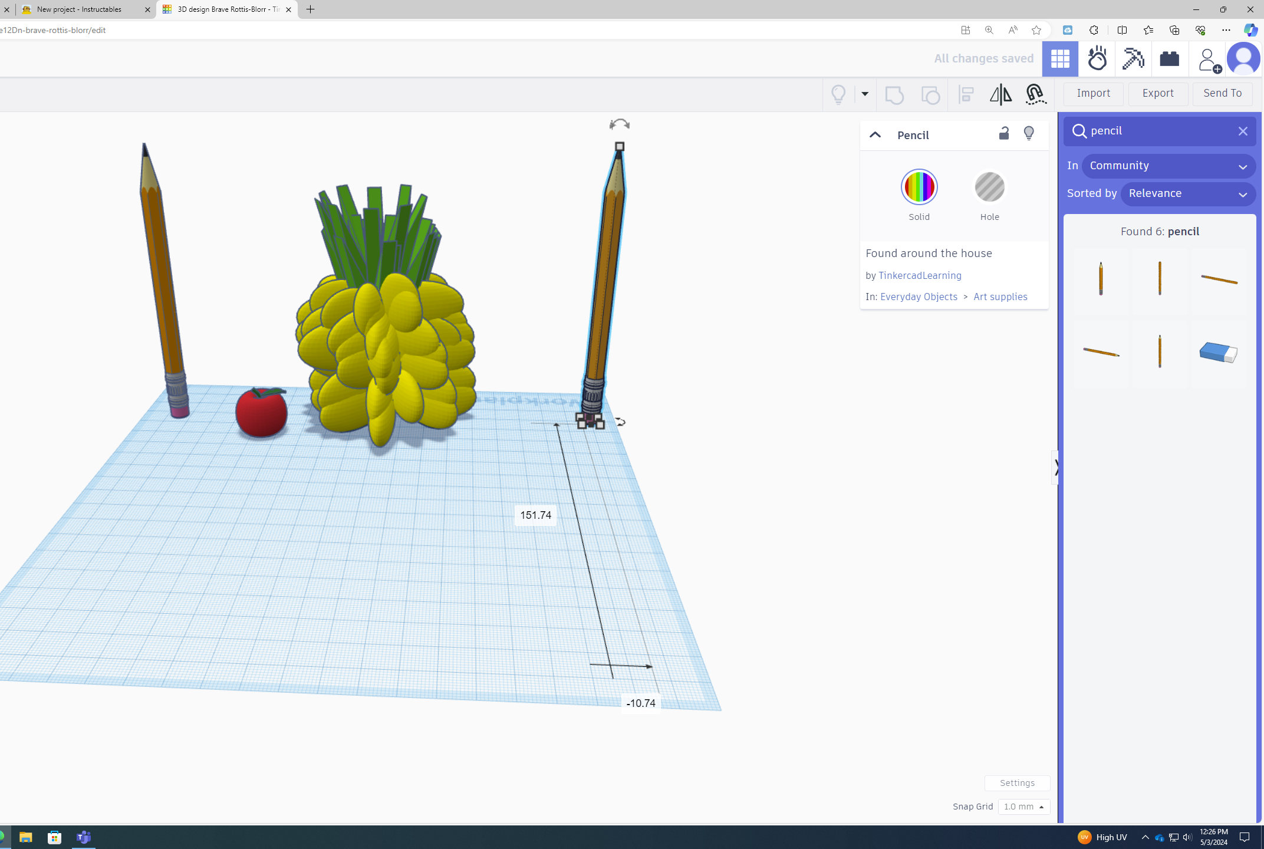1264x849 pixels.
Task: Select the Solid rainbow color swatch
Action: (919, 187)
